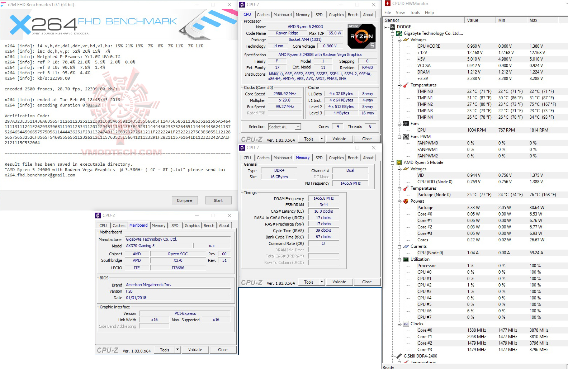The image size is (568, 369).
Task: Collapse the Clocks group in HWMonitor
Action: tap(399, 324)
